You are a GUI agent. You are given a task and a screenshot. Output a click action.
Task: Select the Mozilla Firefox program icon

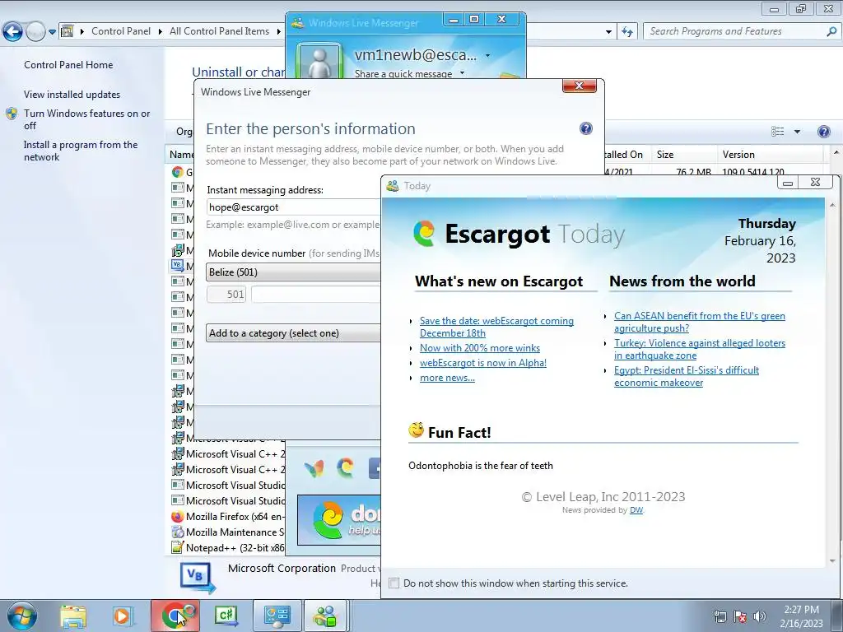click(x=178, y=517)
